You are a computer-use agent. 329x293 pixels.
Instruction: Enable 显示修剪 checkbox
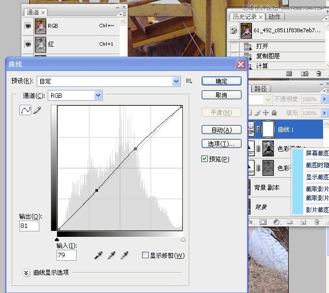tap(145, 255)
